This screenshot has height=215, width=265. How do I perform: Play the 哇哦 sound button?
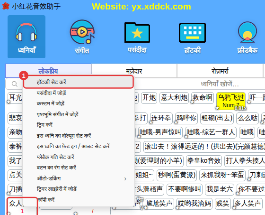(x=247, y=132)
